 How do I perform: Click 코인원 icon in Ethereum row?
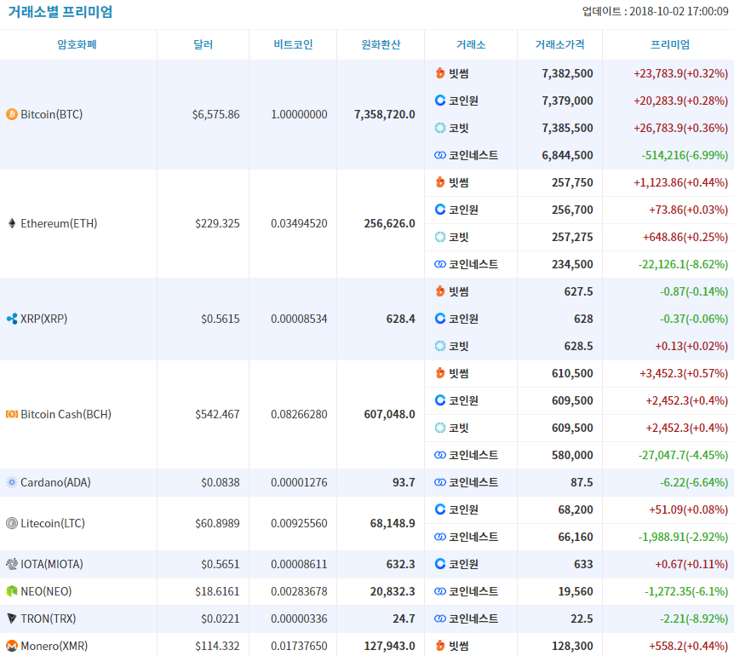pos(440,210)
